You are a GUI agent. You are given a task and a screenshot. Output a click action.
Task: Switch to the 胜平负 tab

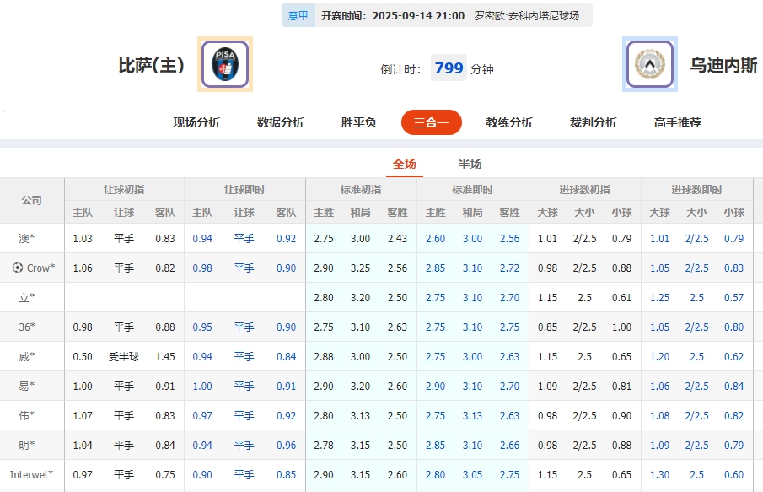tap(358, 122)
